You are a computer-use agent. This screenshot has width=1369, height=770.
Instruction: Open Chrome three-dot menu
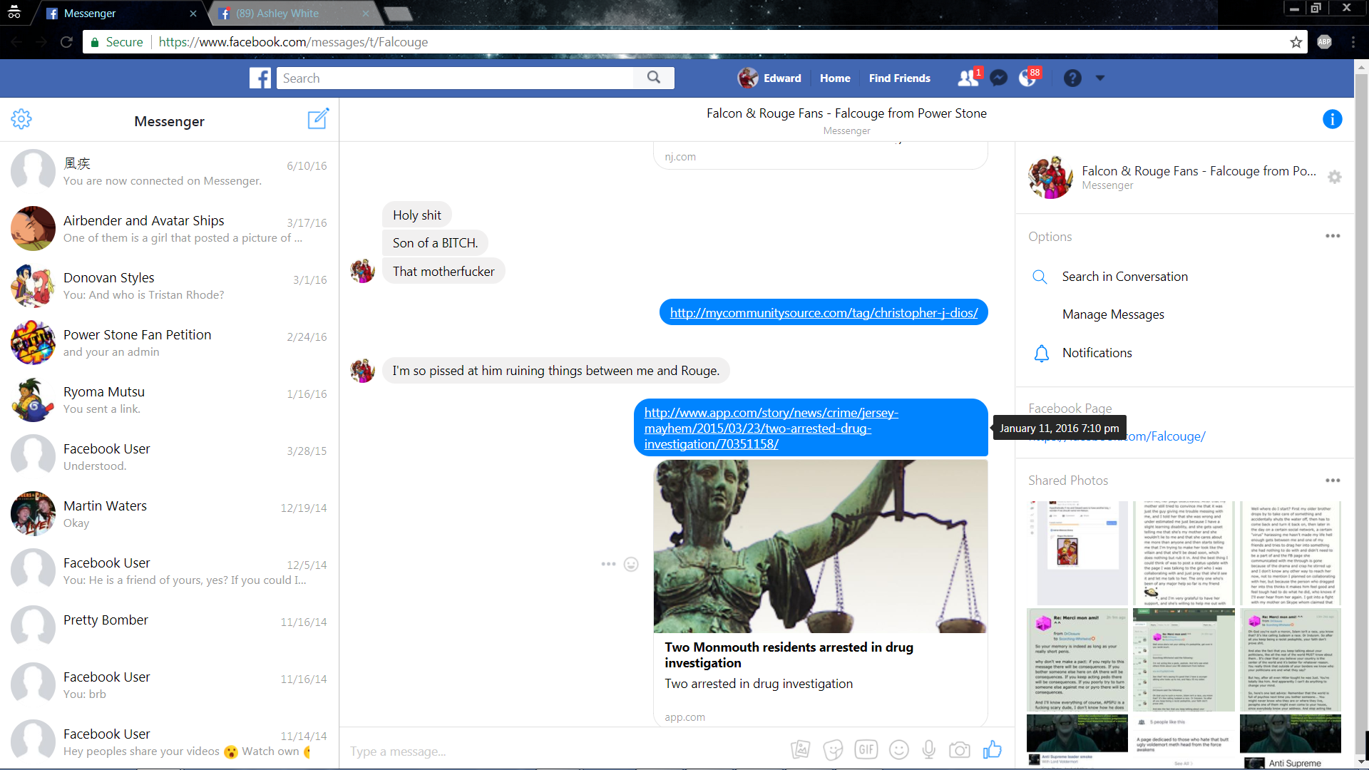(1353, 42)
